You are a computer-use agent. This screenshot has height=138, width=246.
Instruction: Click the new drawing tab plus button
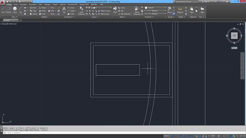(x=21, y=20)
